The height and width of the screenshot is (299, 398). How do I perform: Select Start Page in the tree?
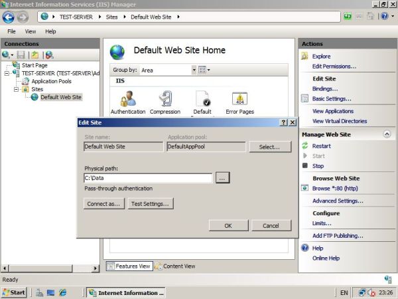coord(34,65)
